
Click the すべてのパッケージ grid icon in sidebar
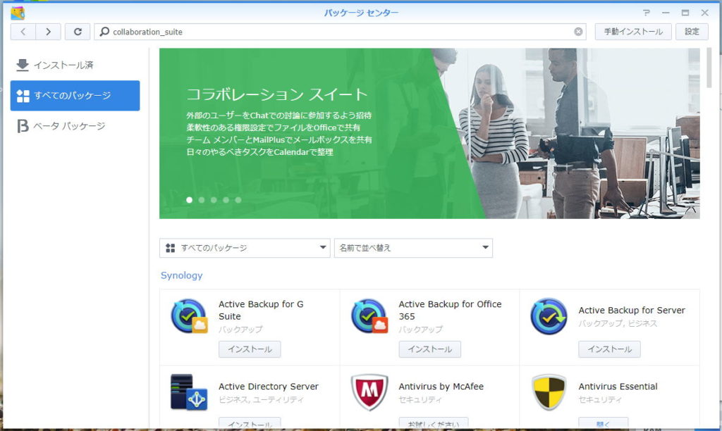tap(23, 96)
